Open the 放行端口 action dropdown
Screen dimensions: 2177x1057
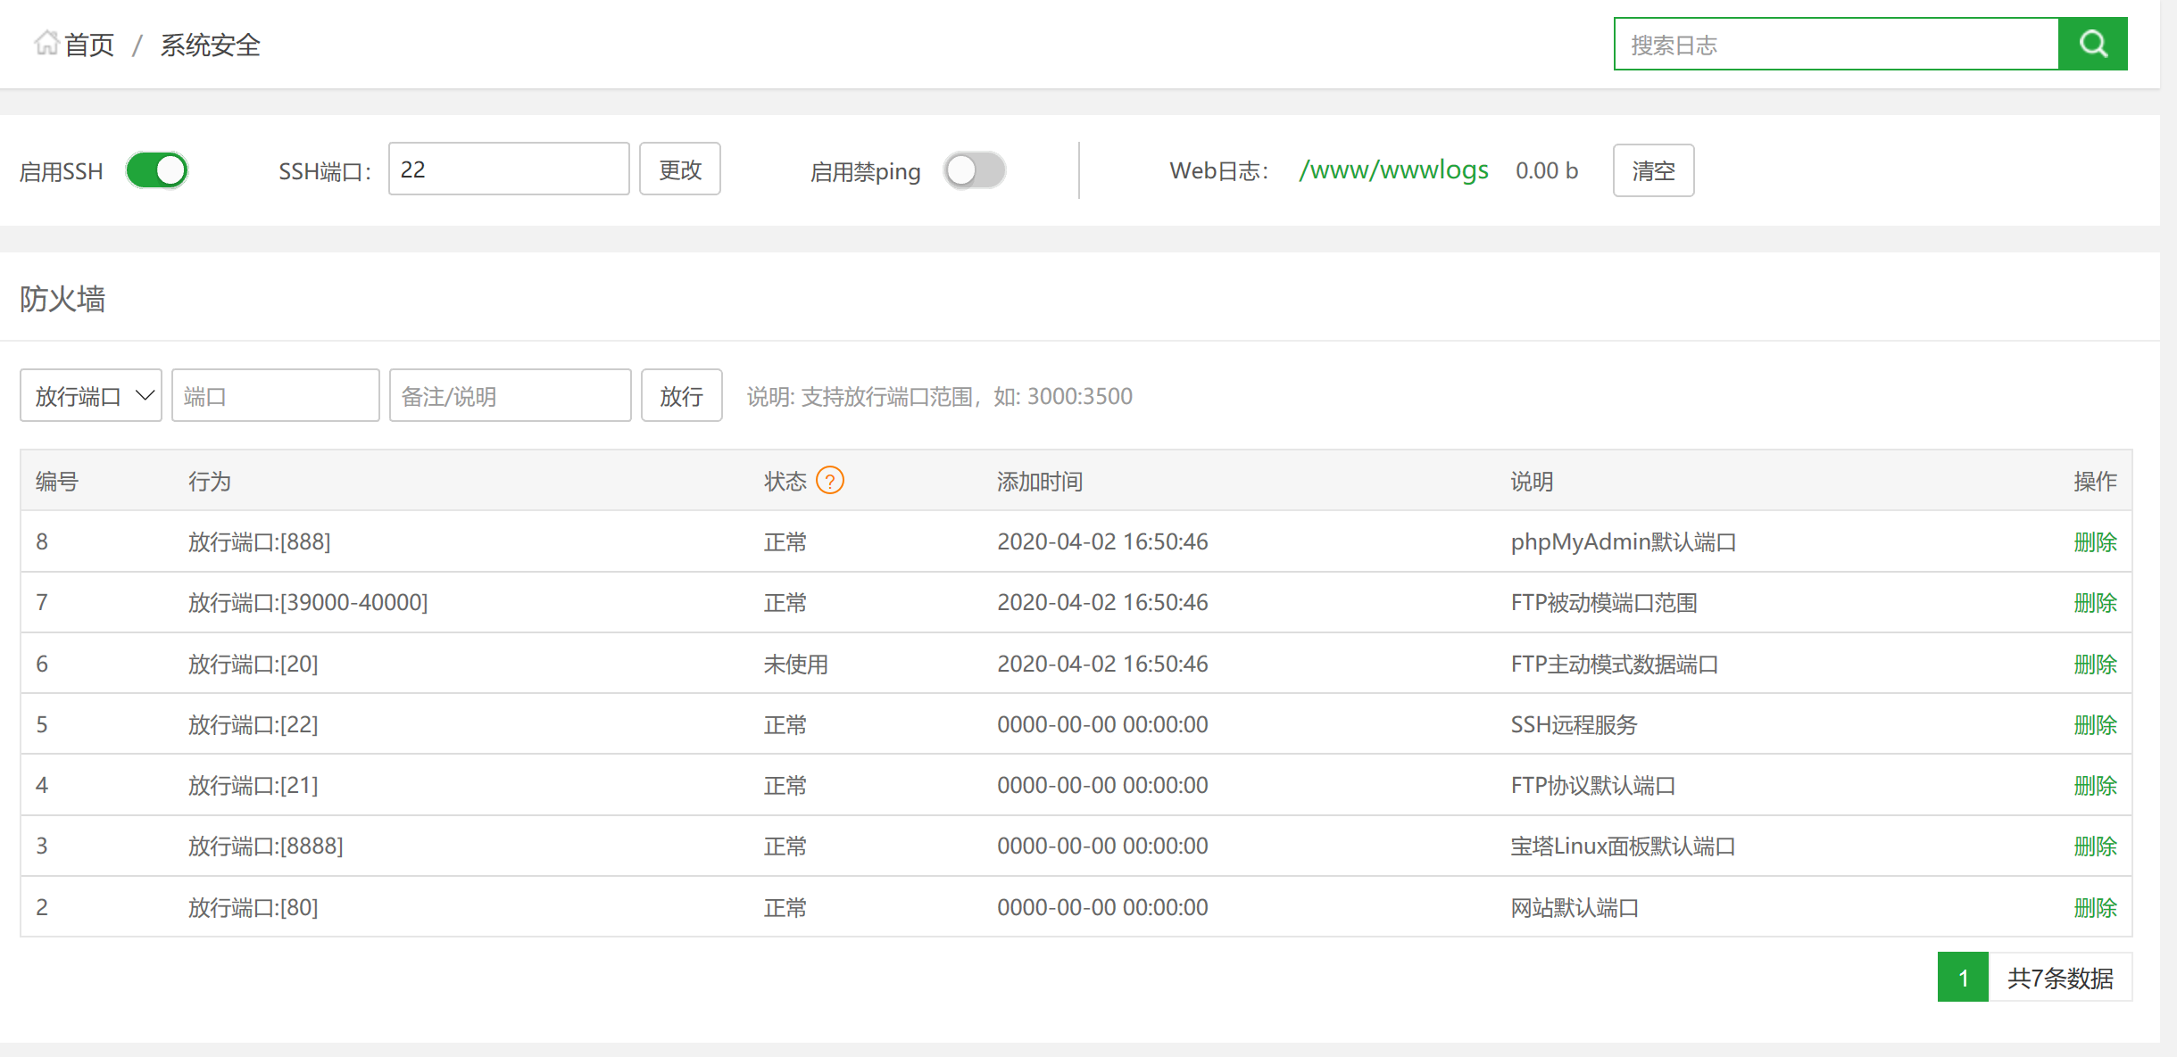[89, 395]
